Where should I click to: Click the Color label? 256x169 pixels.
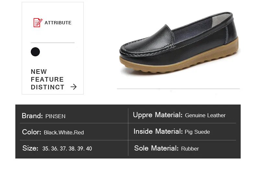point(31,132)
